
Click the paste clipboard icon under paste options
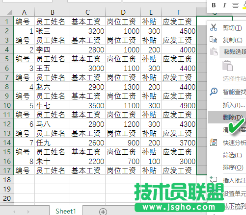[227, 66]
